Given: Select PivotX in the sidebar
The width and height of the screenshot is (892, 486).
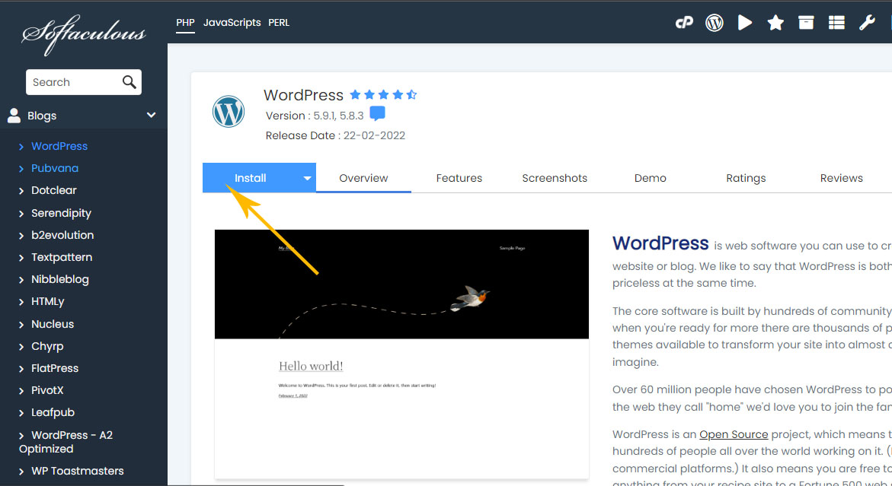Looking at the screenshot, I should click(47, 391).
